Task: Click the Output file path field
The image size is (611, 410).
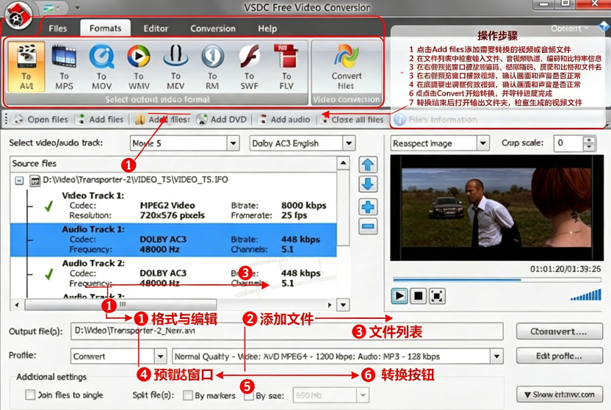Action: click(286, 331)
